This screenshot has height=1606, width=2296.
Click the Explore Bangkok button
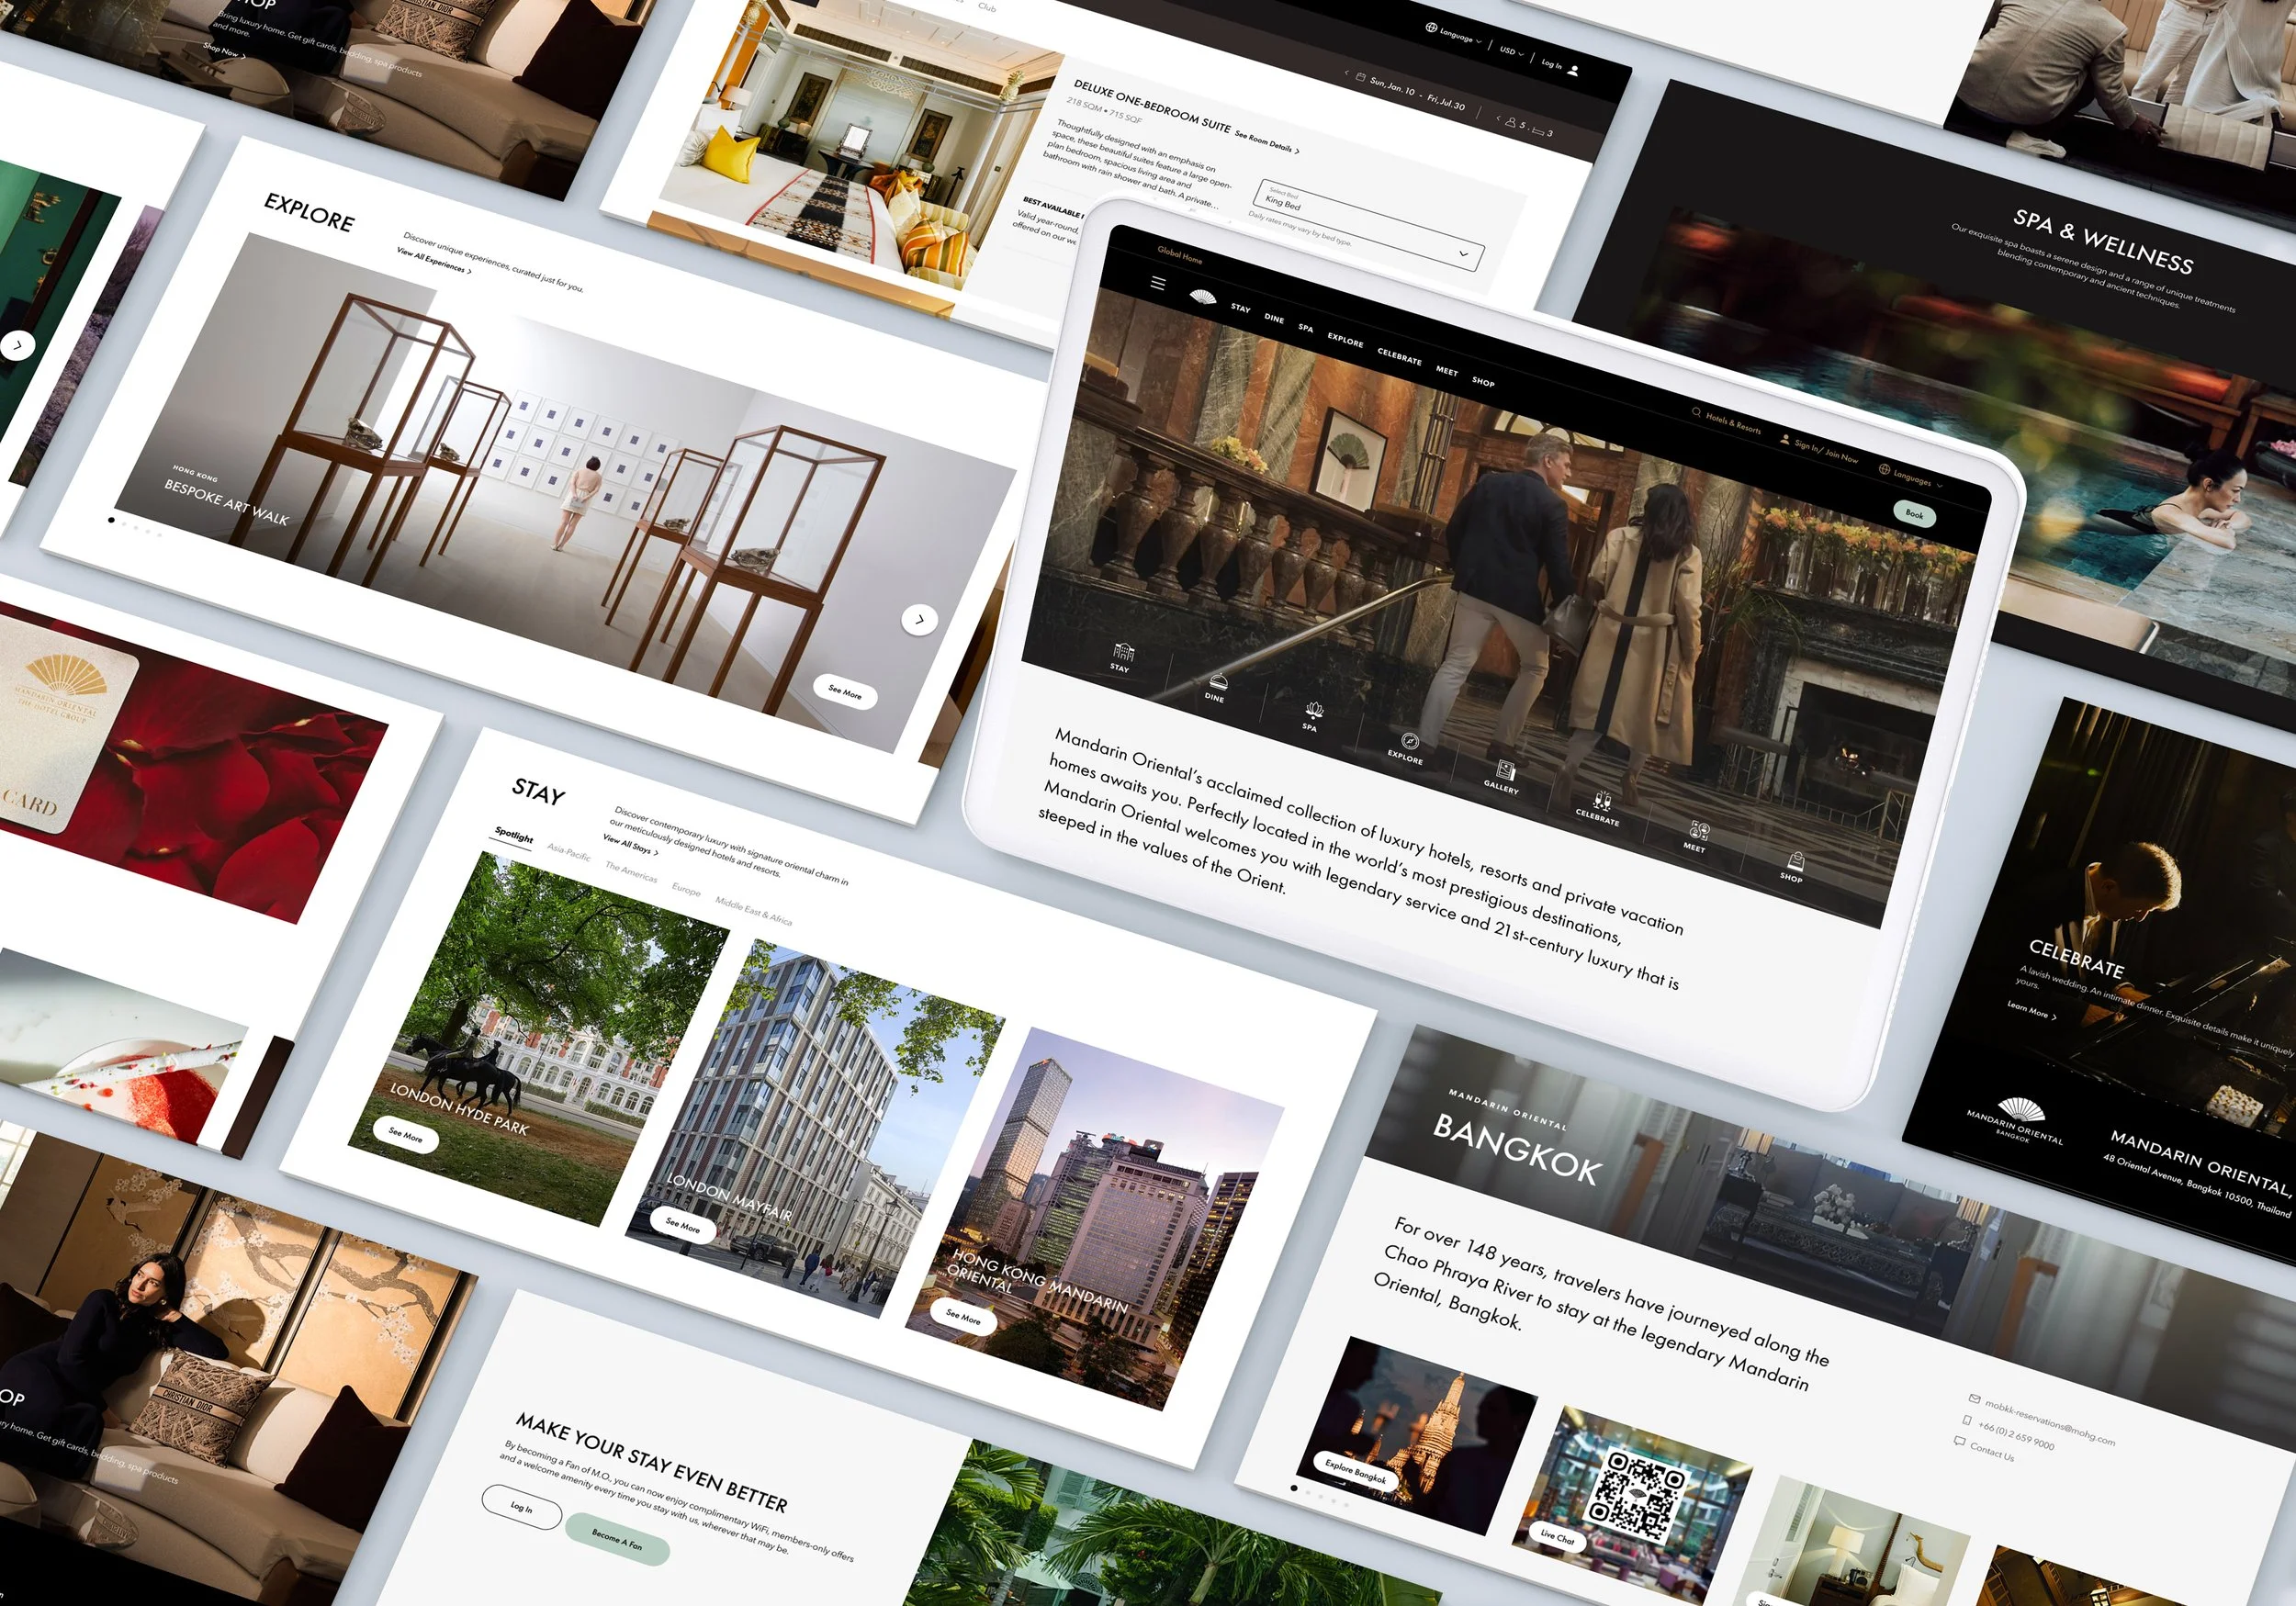(1356, 1470)
